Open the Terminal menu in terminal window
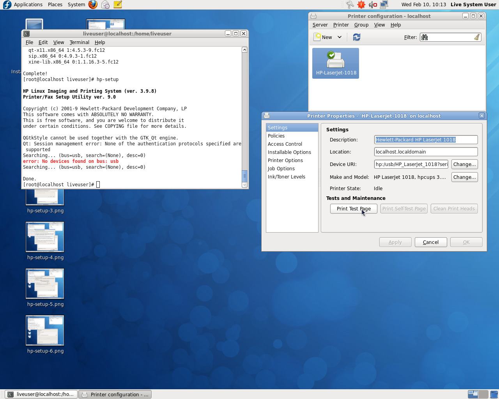 click(x=79, y=42)
